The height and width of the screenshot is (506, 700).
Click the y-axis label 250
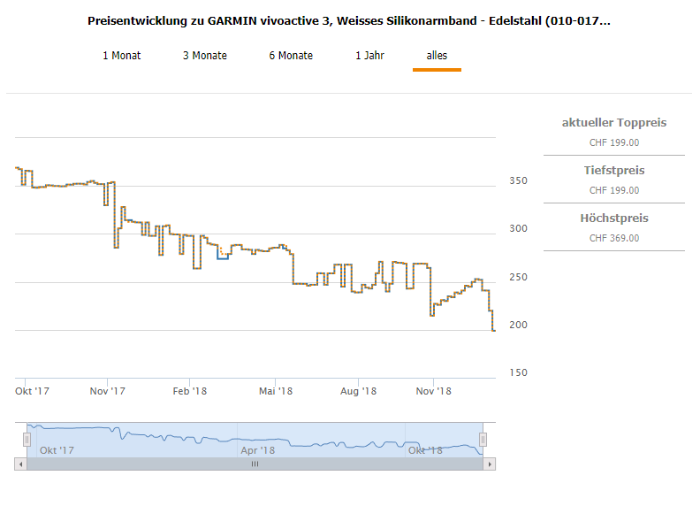coord(518,277)
